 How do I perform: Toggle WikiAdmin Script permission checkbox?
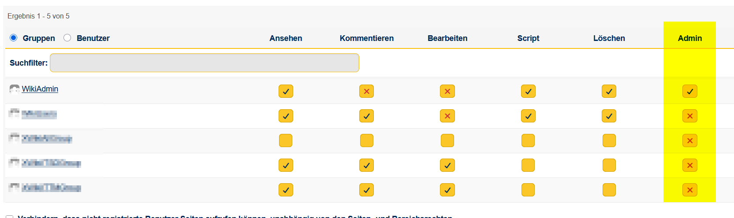point(528,91)
